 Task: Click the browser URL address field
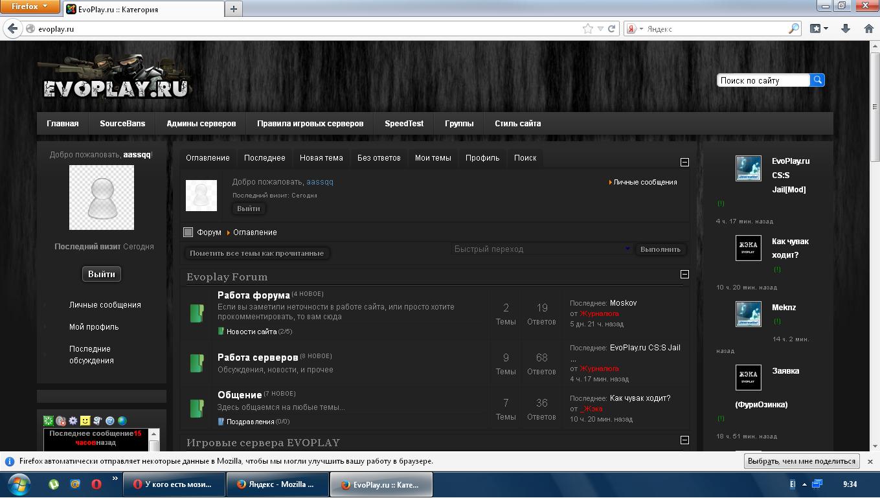308,28
